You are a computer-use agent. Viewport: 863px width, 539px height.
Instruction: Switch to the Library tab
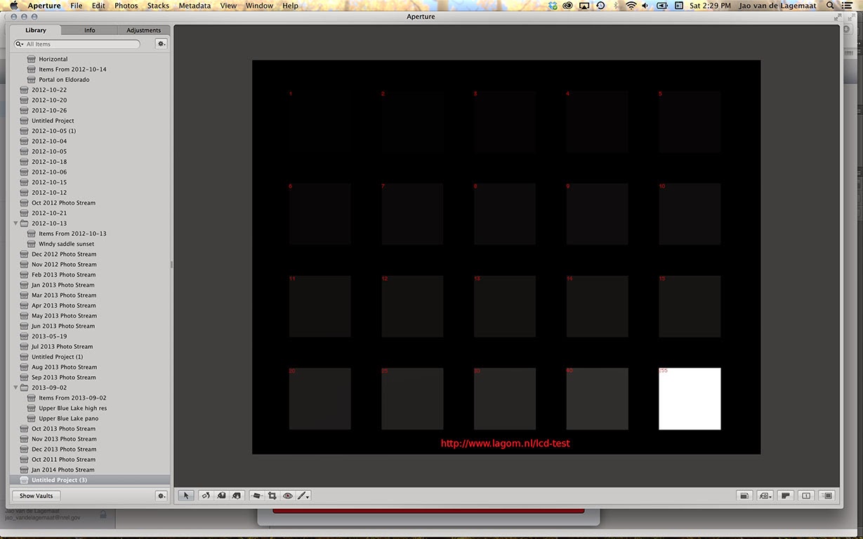pos(36,30)
